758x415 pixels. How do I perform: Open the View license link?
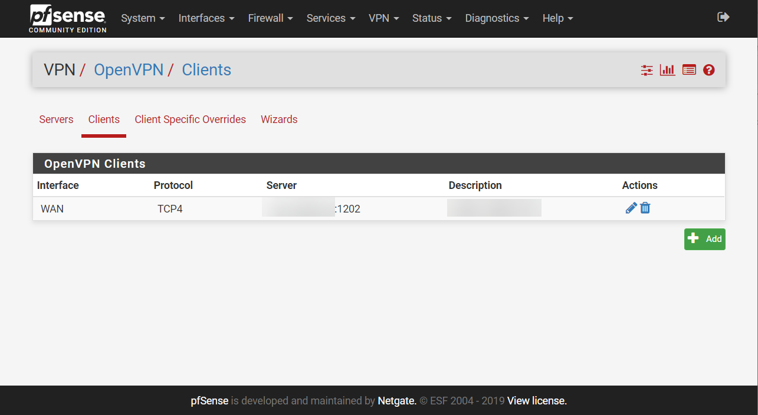[537, 401]
